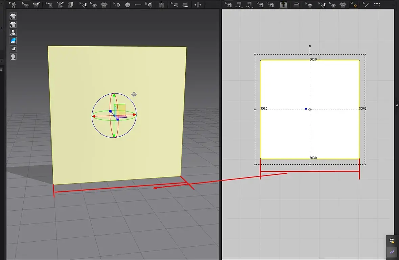Toggle Show Sewing eye icon

pyautogui.click(x=260, y=5)
